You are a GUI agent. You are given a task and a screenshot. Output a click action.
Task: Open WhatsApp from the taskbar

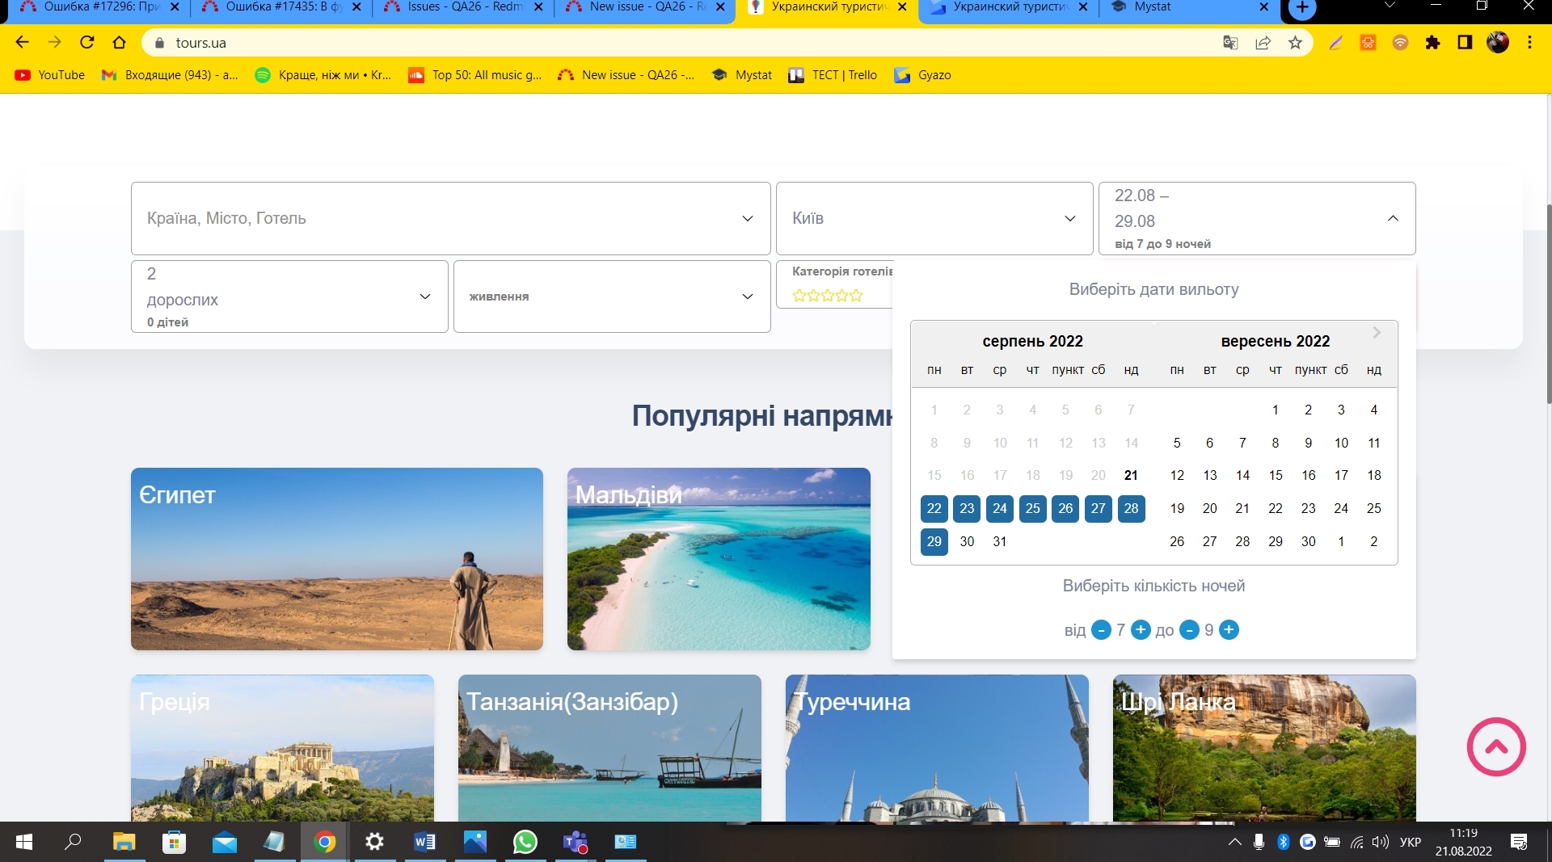525,843
